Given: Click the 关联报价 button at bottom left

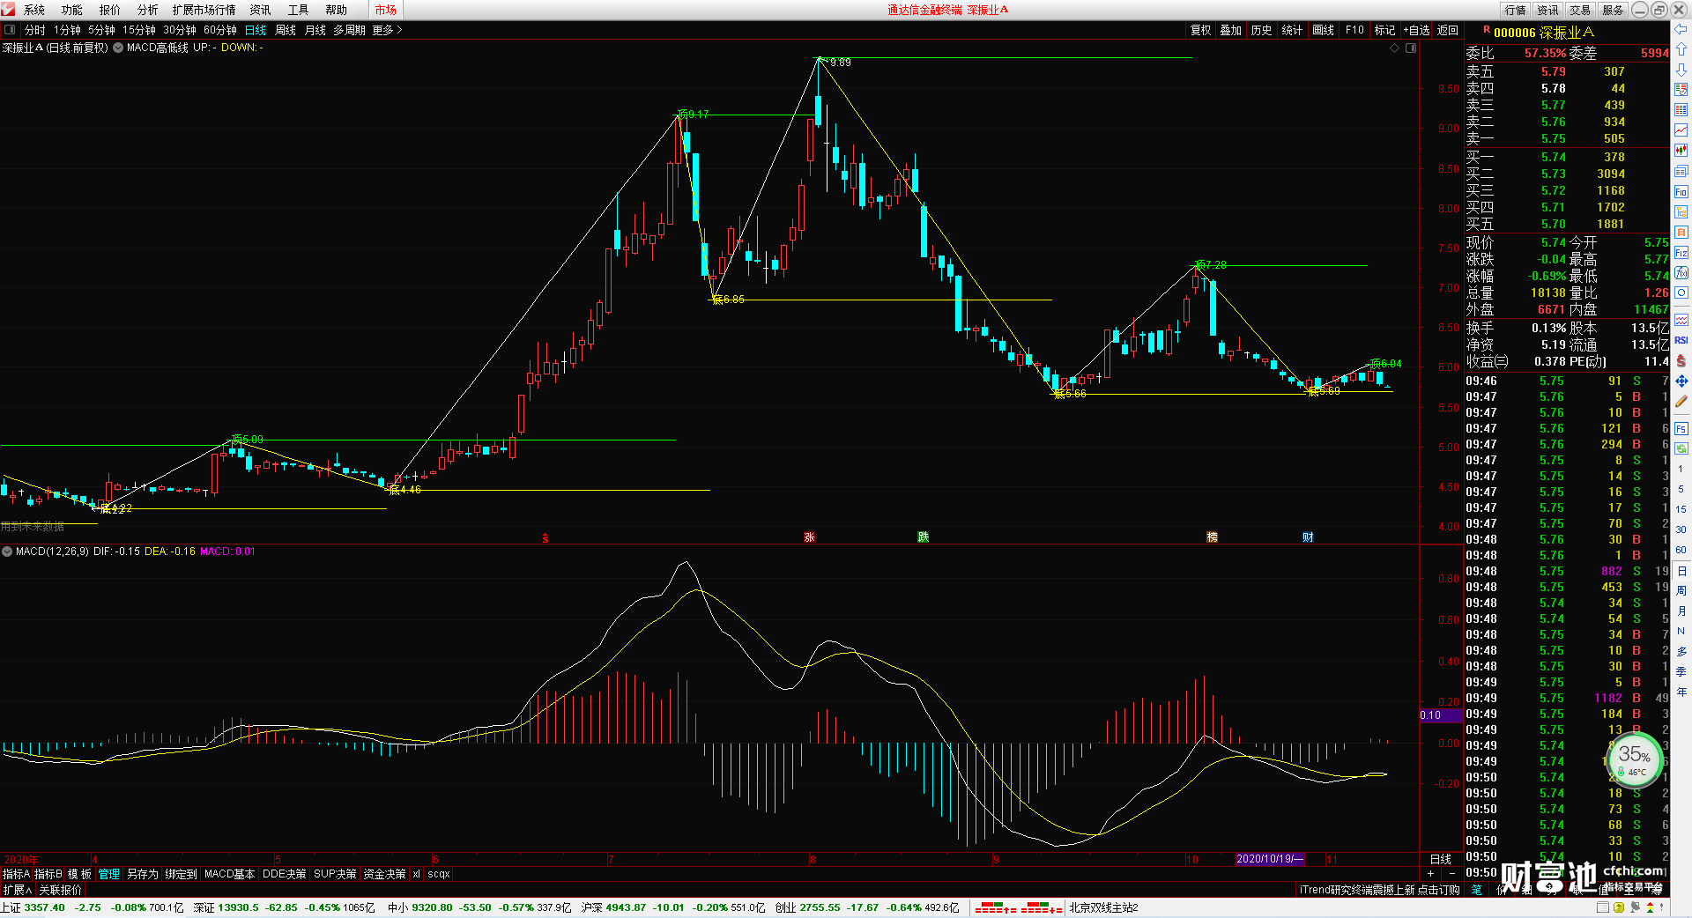Looking at the screenshot, I should 60,890.
